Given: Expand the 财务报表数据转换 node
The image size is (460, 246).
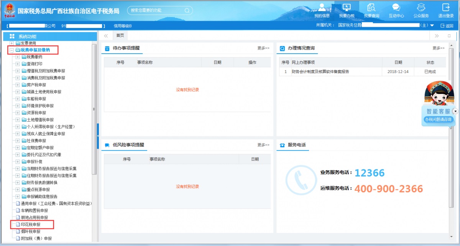Looking at the screenshot, I should click(18, 182).
